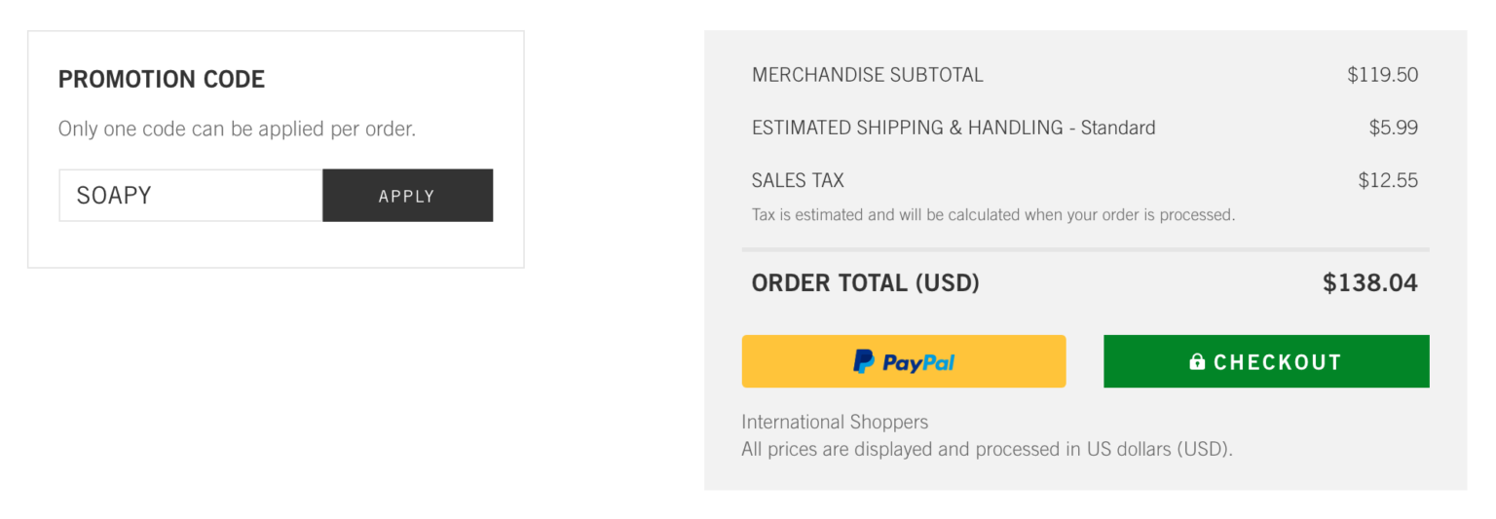1496x519 pixels.
Task: Select the Merchandise Subtotal label
Action: point(867,75)
